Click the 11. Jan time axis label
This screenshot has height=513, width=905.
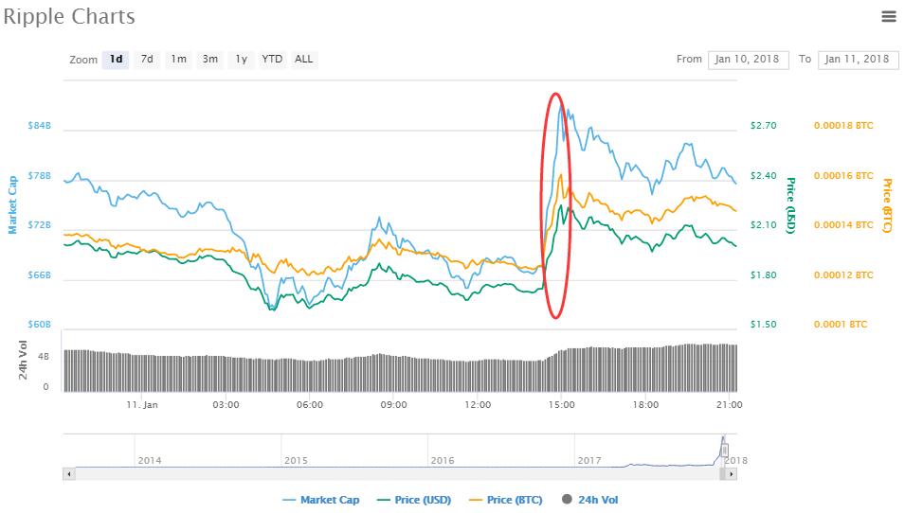point(142,405)
